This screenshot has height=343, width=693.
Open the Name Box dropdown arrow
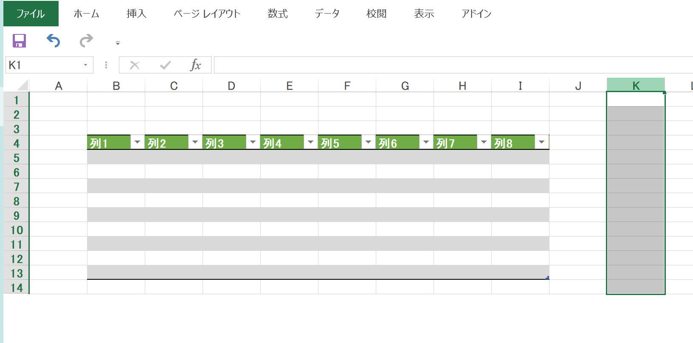pos(85,65)
